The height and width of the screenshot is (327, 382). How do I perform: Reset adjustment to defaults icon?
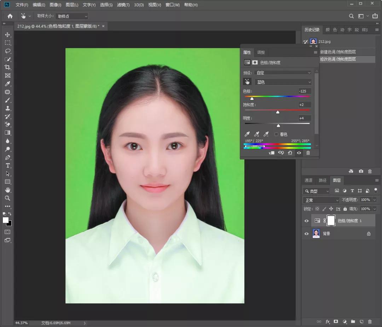click(290, 153)
